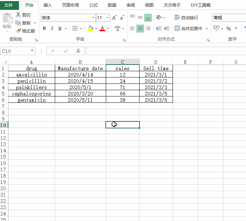
Task: Select sales cell with value 71
Action: 123,87
